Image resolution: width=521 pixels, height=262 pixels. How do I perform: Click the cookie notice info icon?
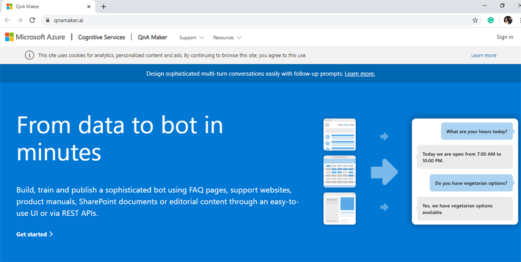(29, 55)
